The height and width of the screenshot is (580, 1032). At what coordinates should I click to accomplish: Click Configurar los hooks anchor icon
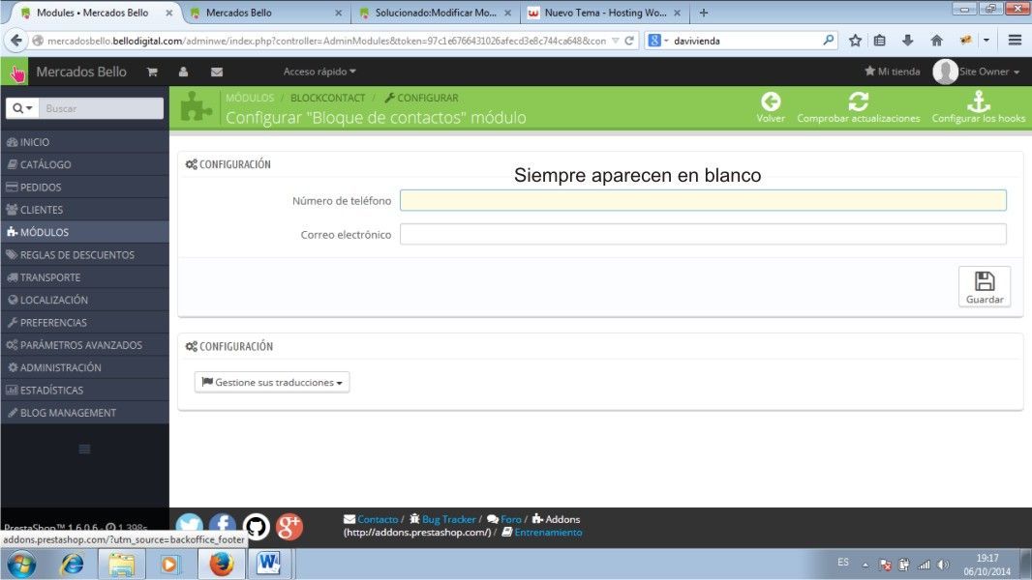click(979, 101)
